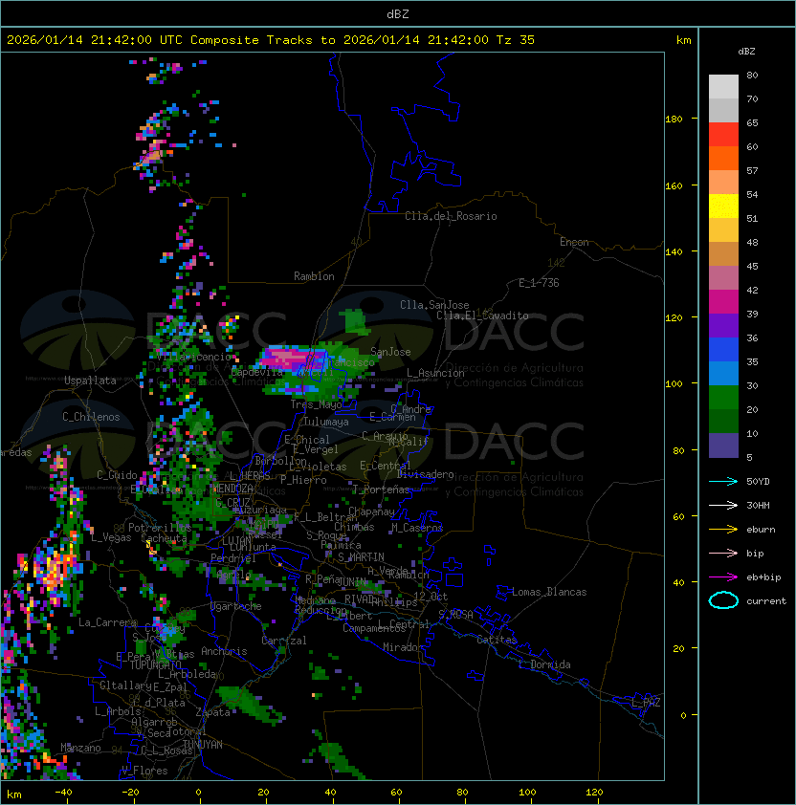This screenshot has height=805, width=796.
Task: Click the C_Chilenos place label
Action: click(91, 417)
